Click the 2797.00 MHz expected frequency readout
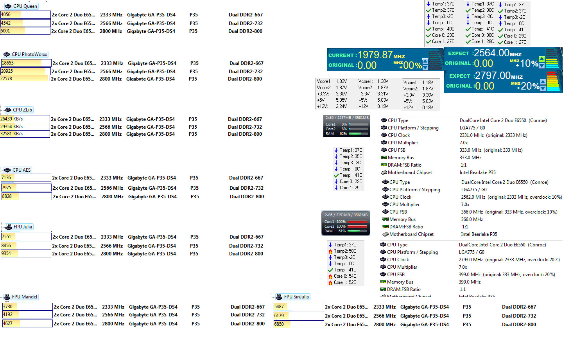The width and height of the screenshot is (563, 352). pyautogui.click(x=498, y=75)
